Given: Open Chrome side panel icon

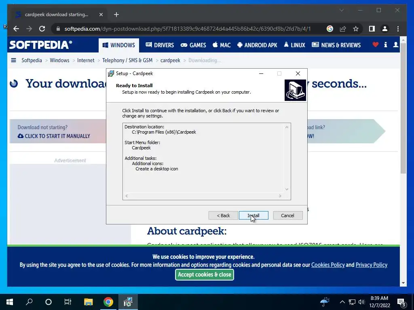Looking at the screenshot, I should coord(372,29).
